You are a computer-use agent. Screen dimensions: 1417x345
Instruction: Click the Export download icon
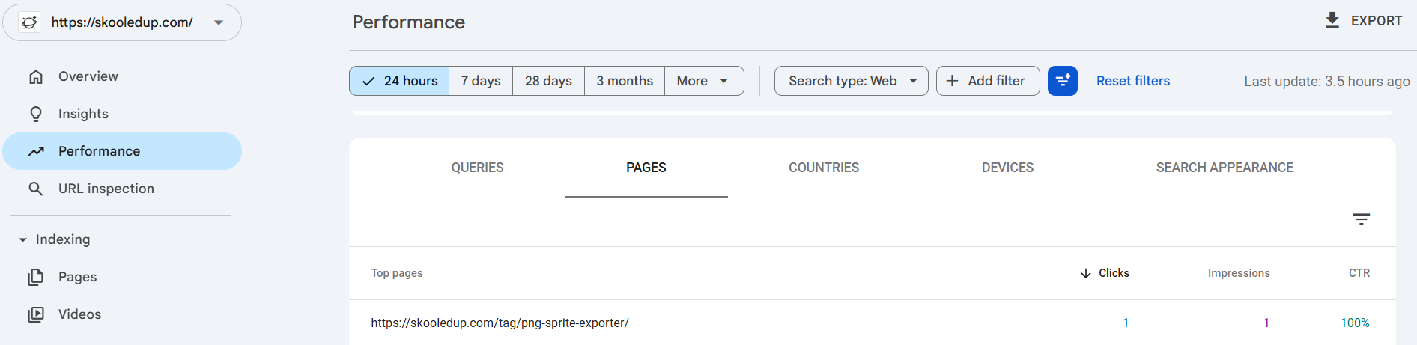pos(1332,20)
